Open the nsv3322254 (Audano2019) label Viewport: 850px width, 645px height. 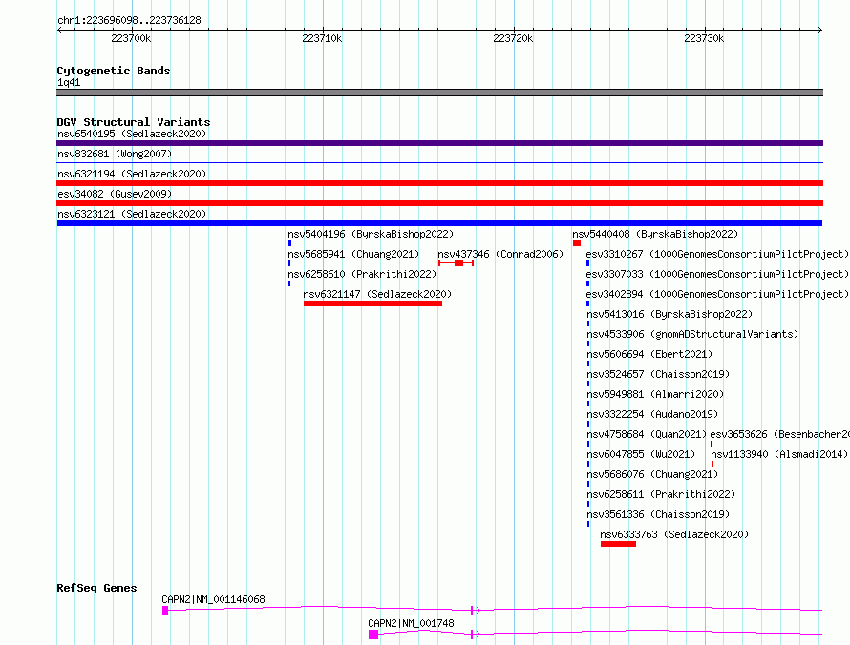pos(652,414)
